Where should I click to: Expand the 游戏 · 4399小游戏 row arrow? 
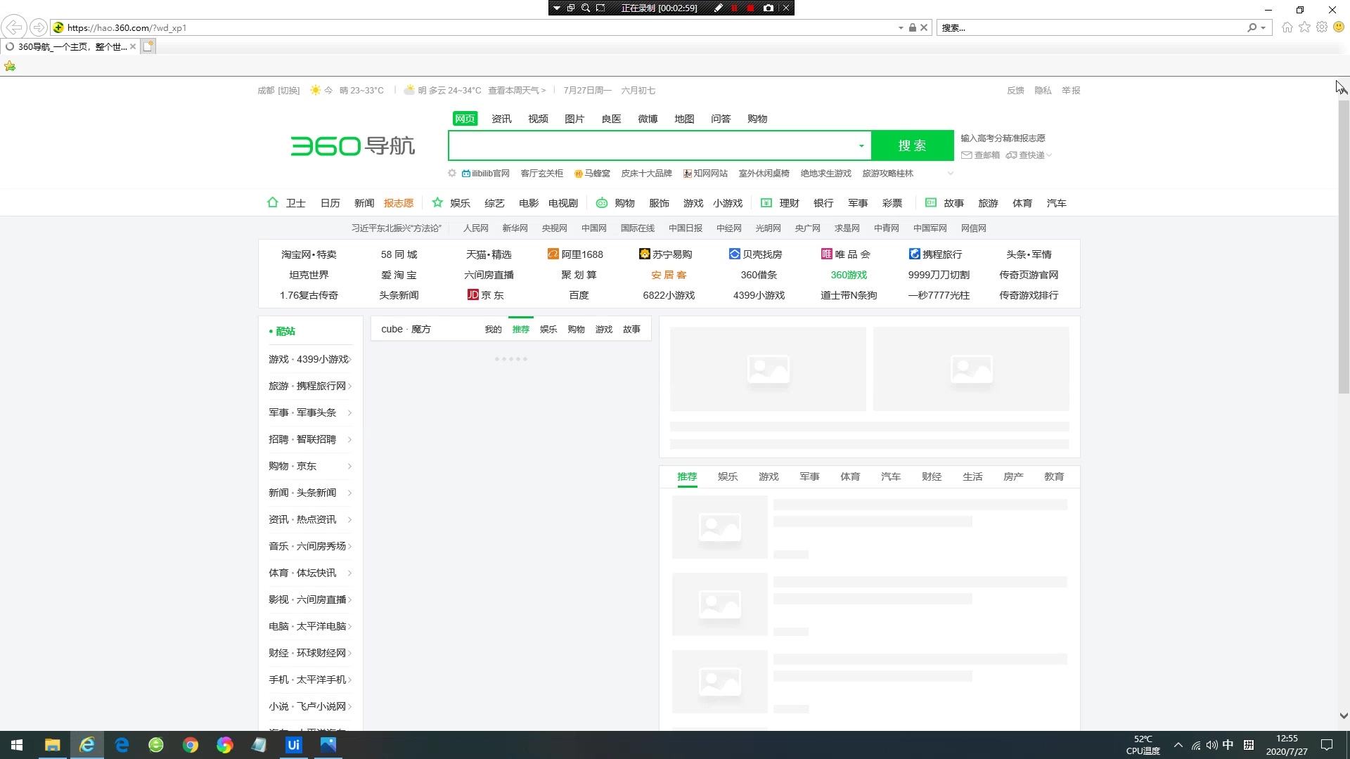pyautogui.click(x=350, y=359)
